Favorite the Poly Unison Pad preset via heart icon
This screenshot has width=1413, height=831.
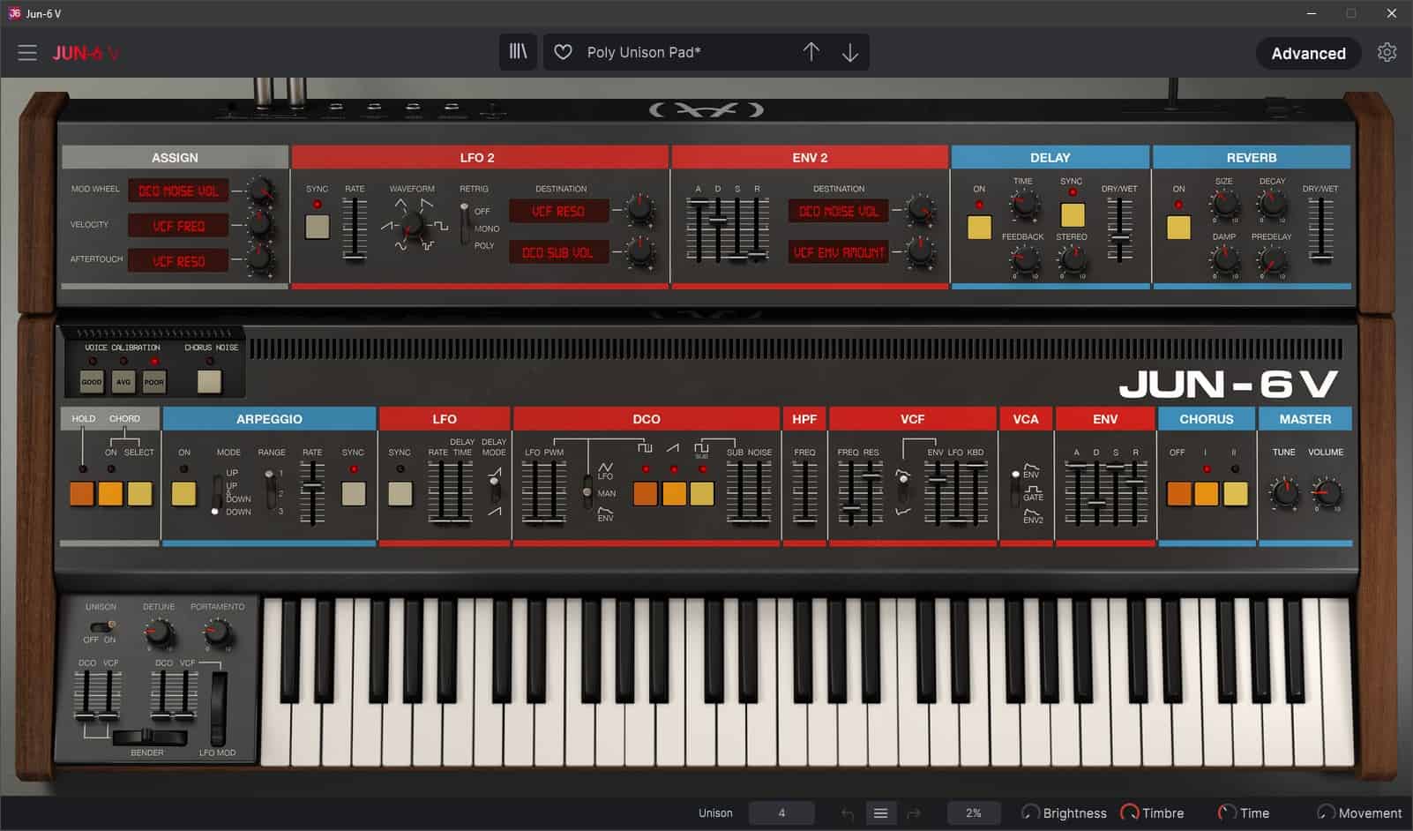point(564,52)
